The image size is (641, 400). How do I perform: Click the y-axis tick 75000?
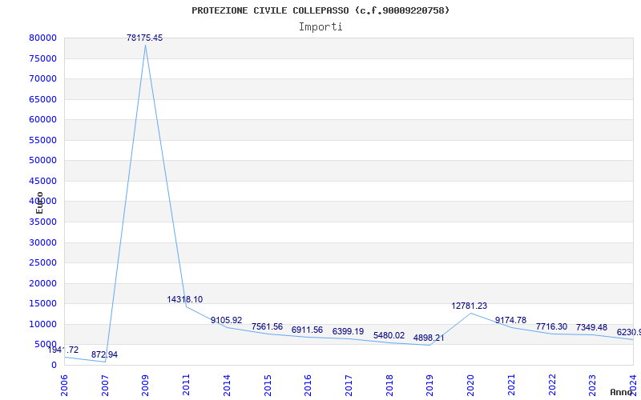click(x=42, y=58)
